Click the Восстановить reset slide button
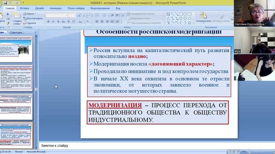Screen dimensions: 275x154 pos(33,18)
